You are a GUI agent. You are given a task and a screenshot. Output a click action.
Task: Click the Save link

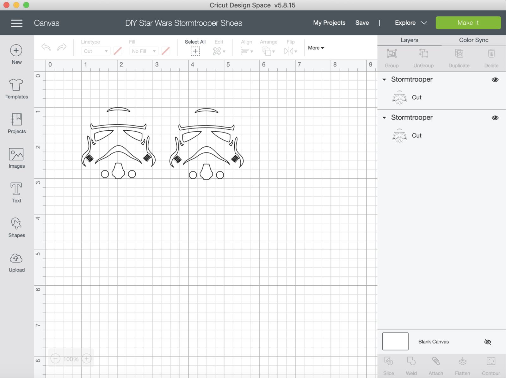(x=362, y=23)
